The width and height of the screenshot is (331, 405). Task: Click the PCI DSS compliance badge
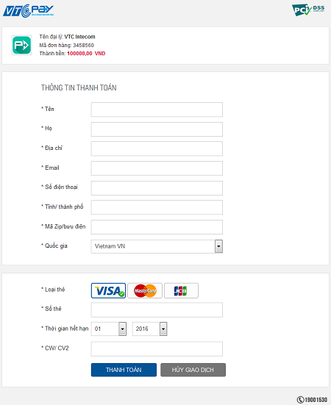coord(308,10)
